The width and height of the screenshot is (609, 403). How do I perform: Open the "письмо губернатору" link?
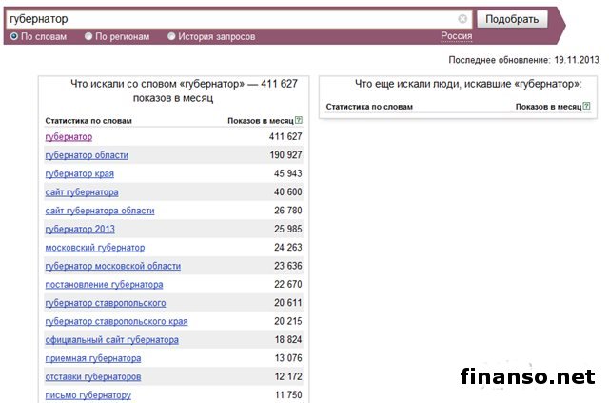(88, 395)
